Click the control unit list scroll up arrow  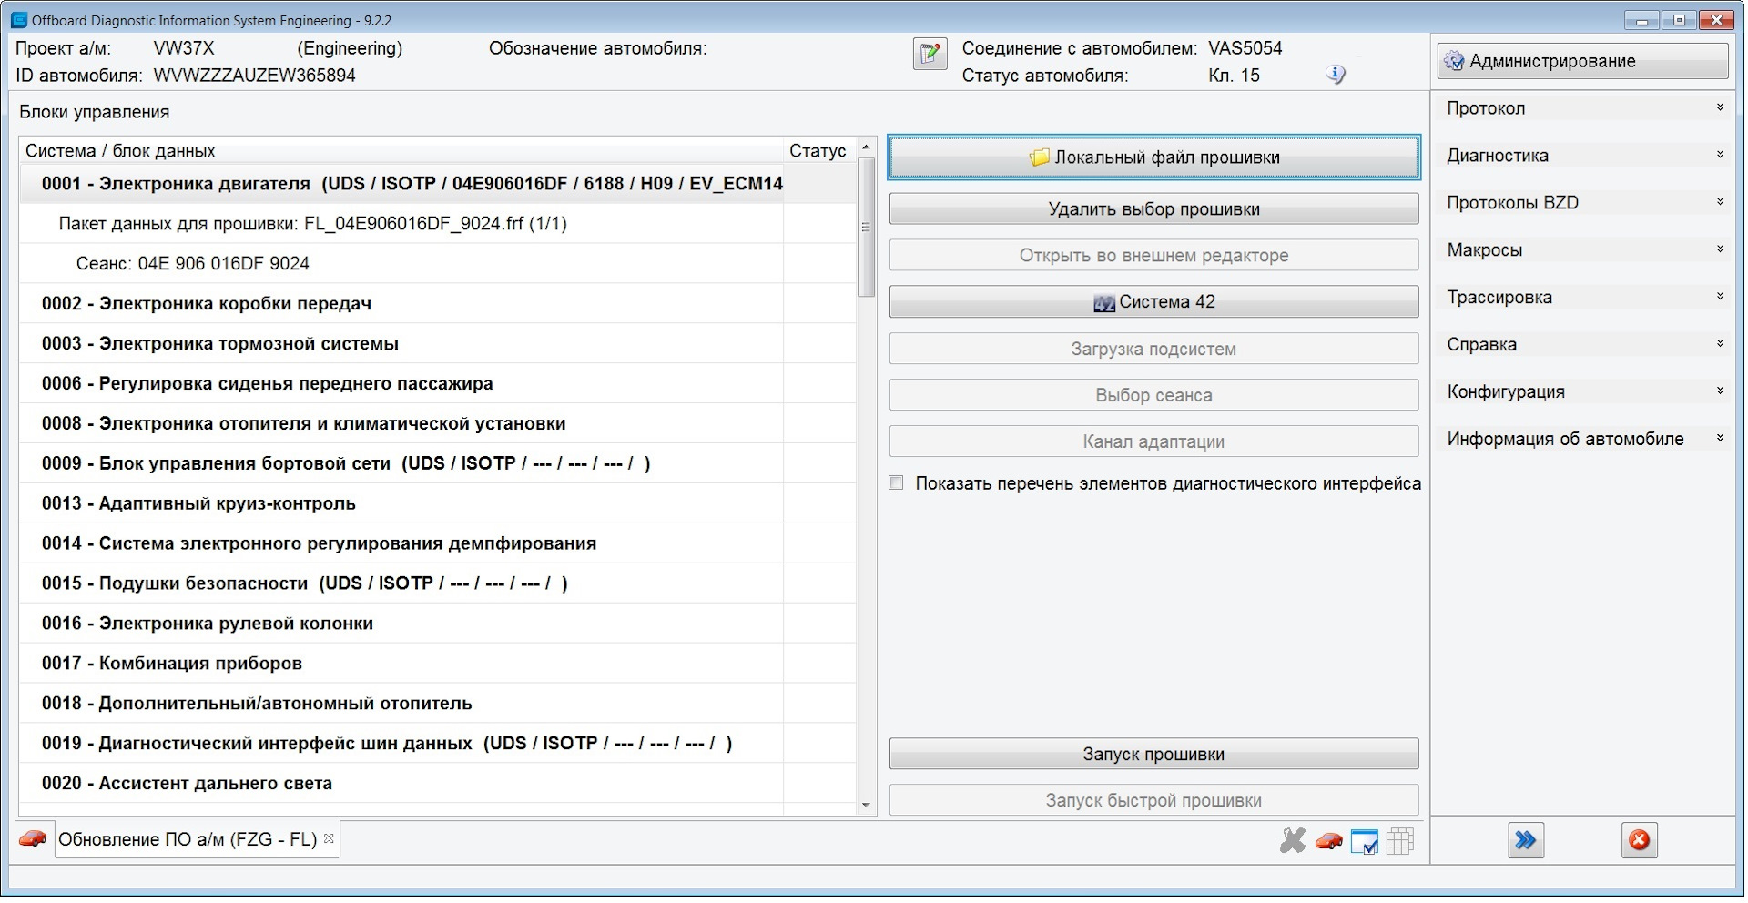[866, 147]
